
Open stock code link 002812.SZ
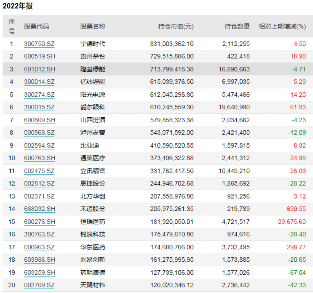tap(39, 183)
